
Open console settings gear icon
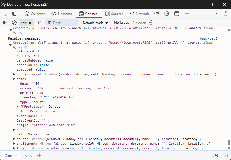pyautogui.click(x=151, y=23)
